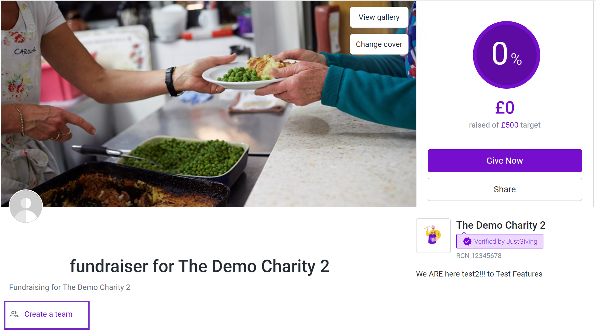Click the team people icon
Viewport: 596px width, 332px height.
coord(14,314)
